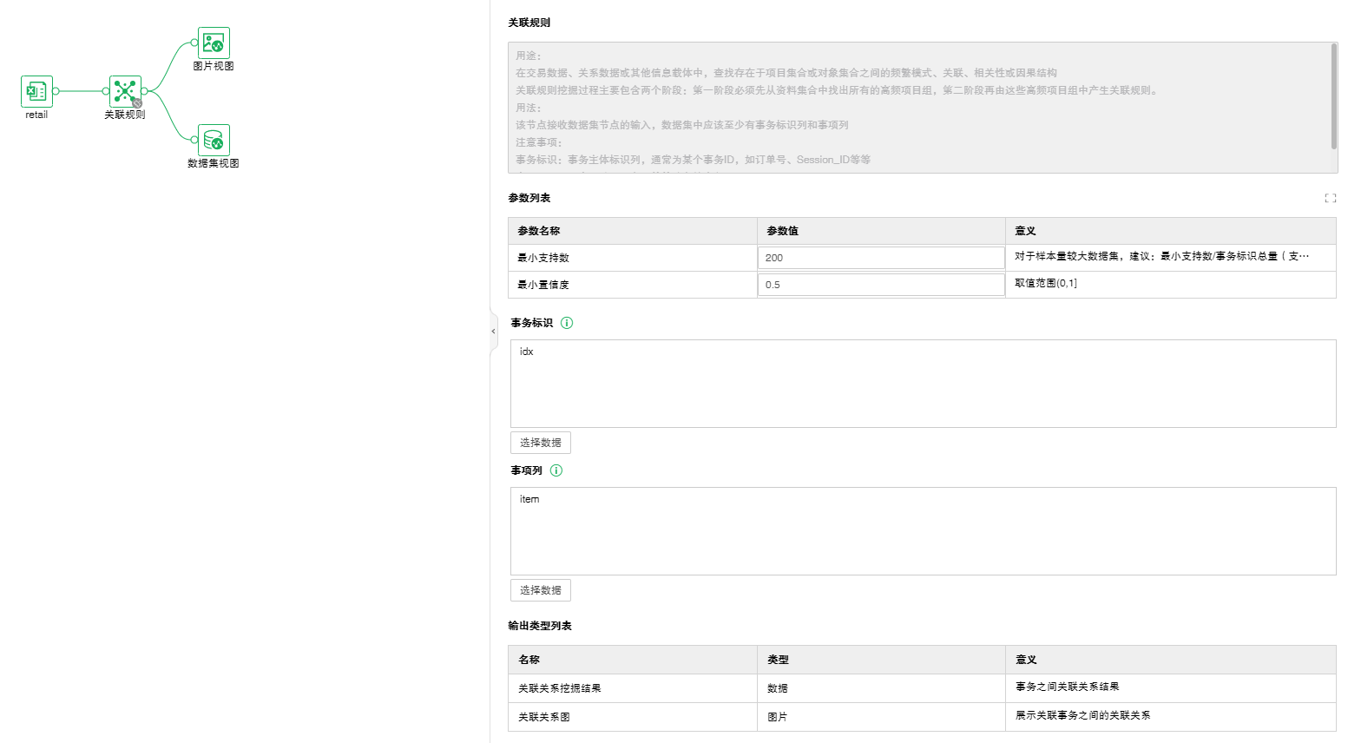
Task: Click the status badge on 关联规则 node
Action: 137,103
